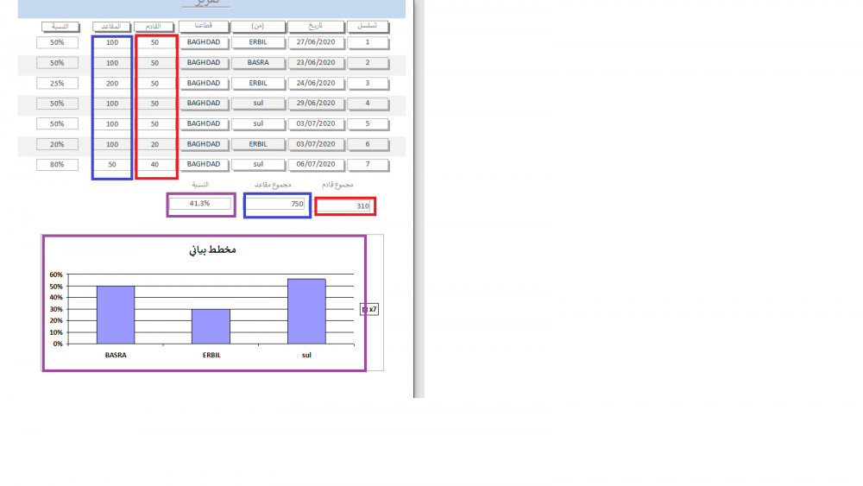Select the date cell 06/07/2020
The image size is (863, 486).
pos(316,165)
